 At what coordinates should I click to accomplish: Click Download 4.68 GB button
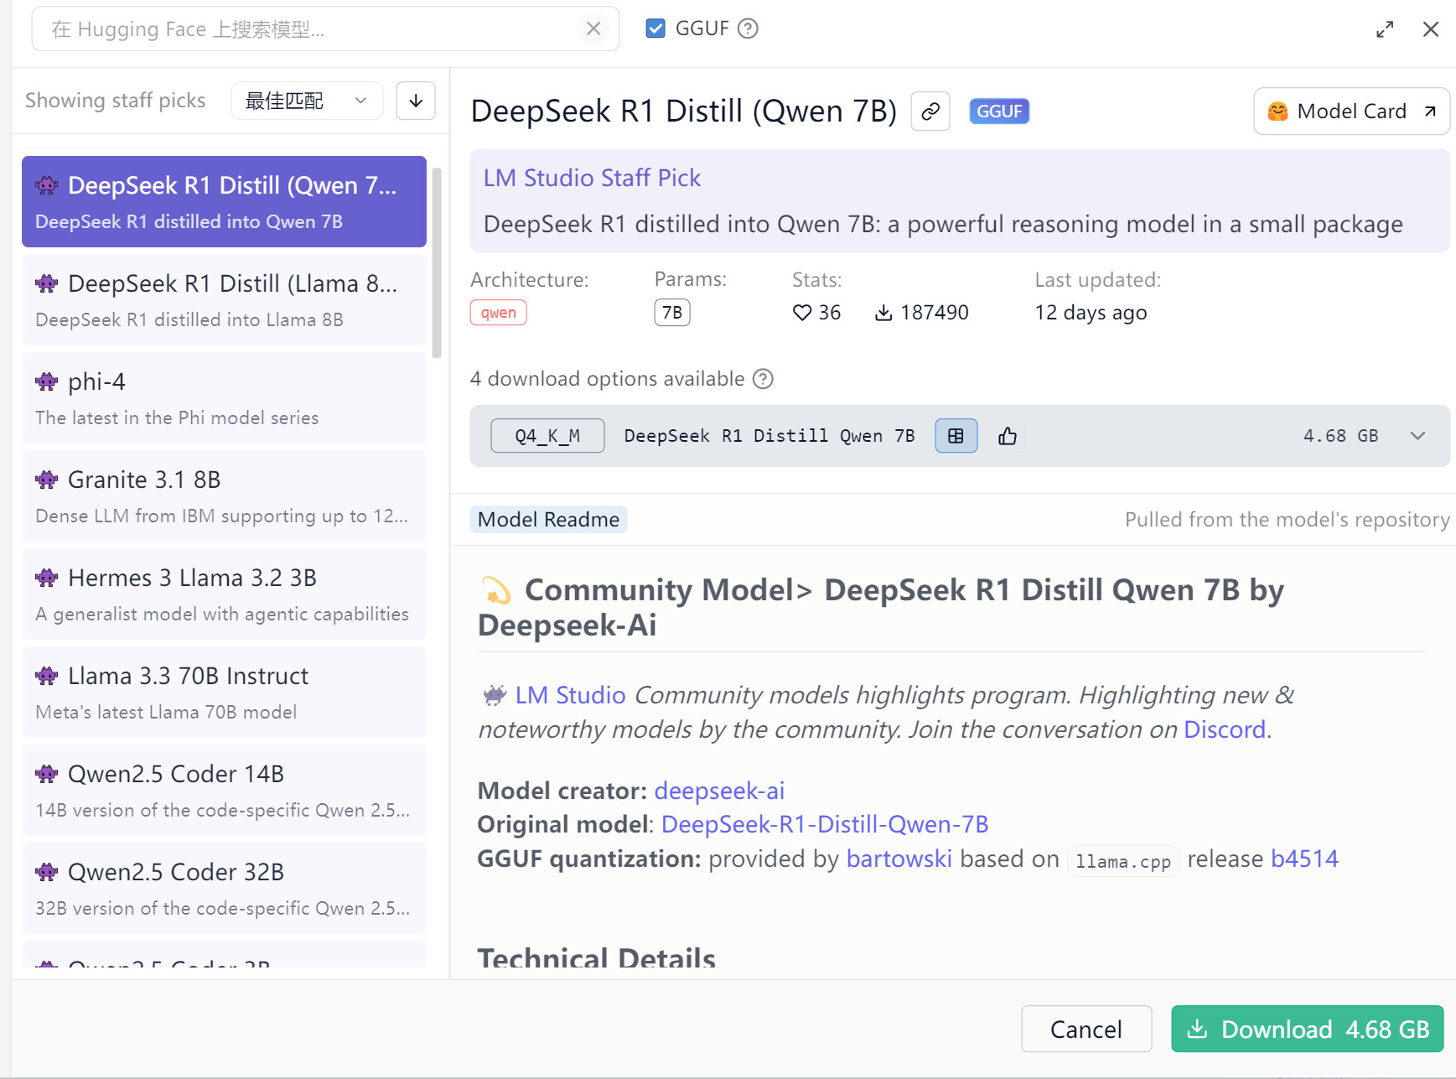[1308, 1029]
